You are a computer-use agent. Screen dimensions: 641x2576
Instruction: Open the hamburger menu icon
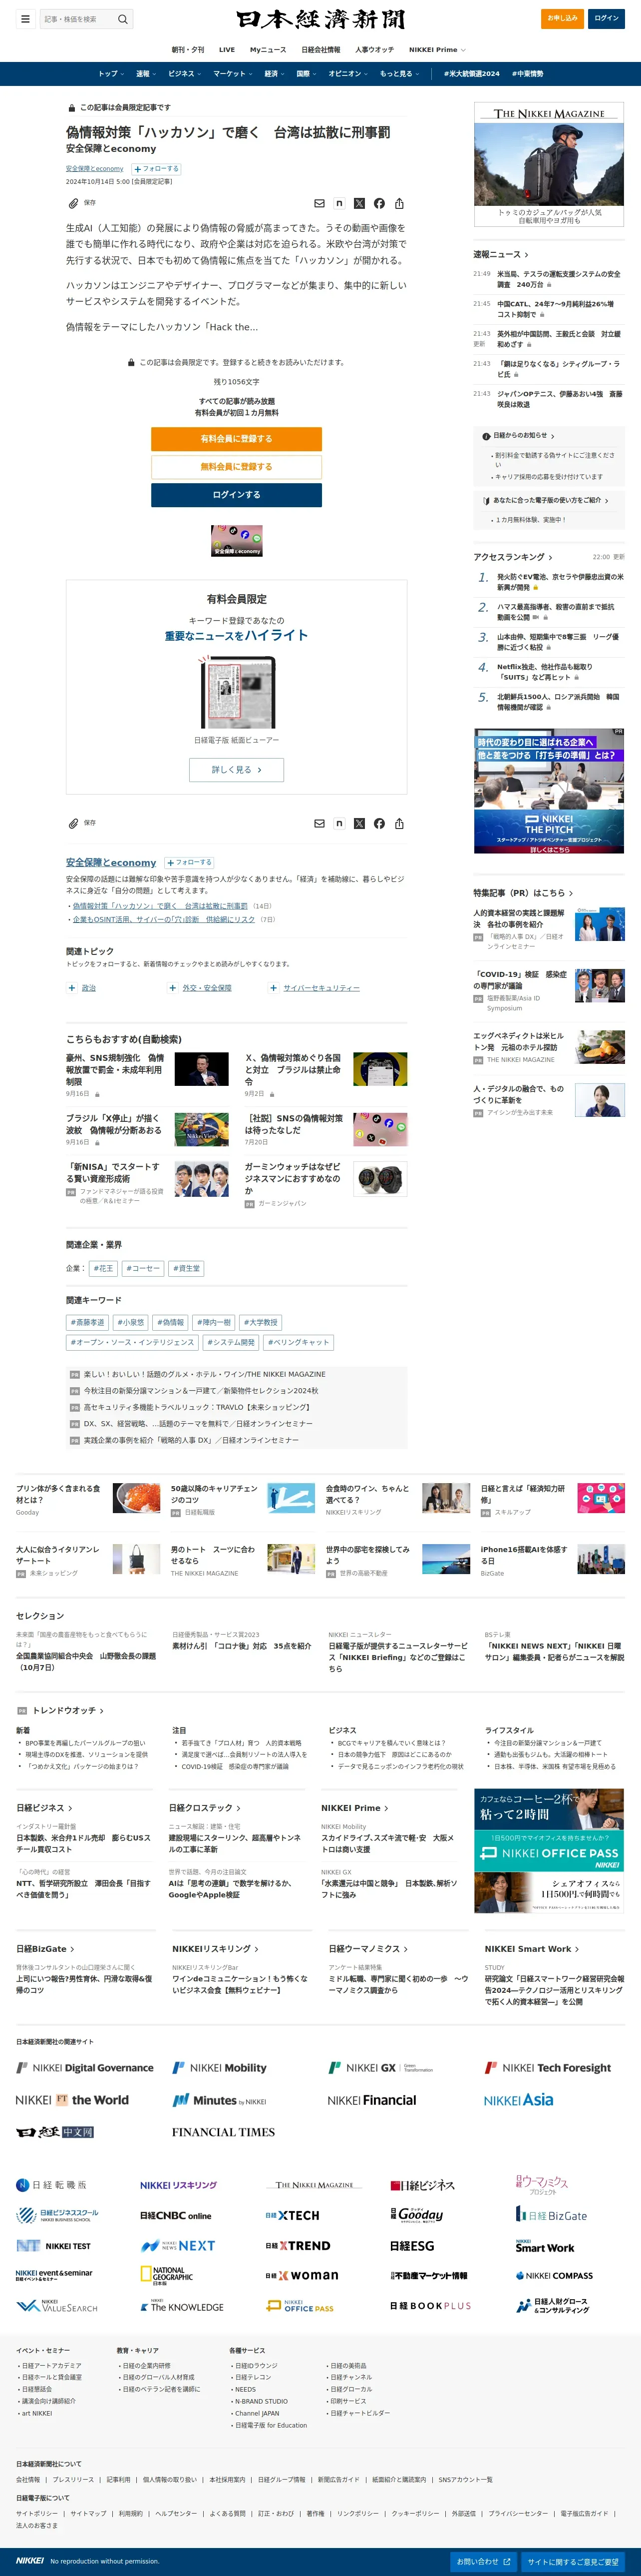(x=25, y=18)
